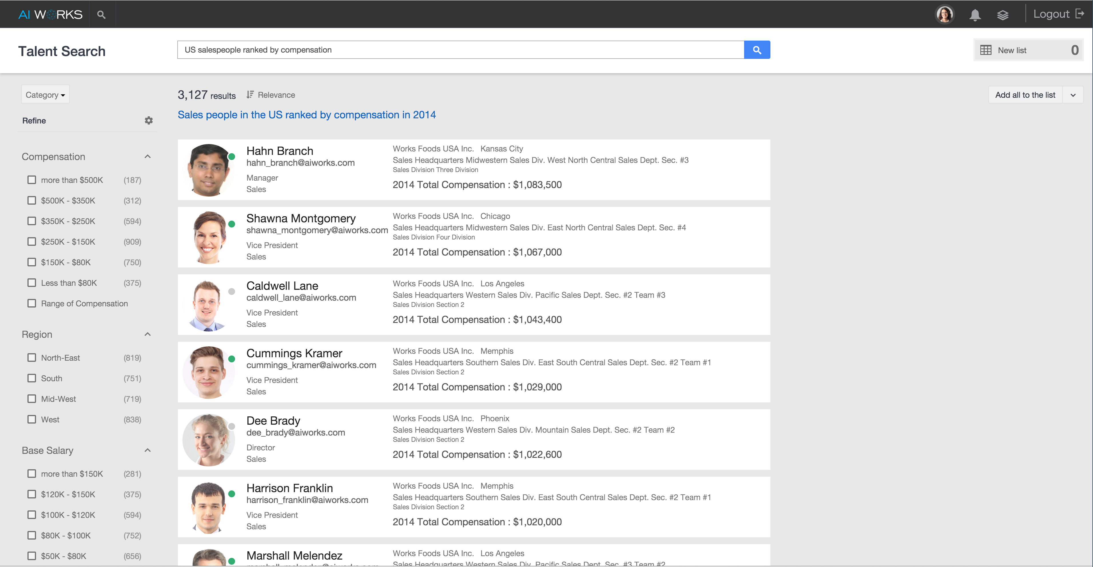Click into the talent search text field
Viewport: 1093px width, 567px height.
[x=460, y=50]
